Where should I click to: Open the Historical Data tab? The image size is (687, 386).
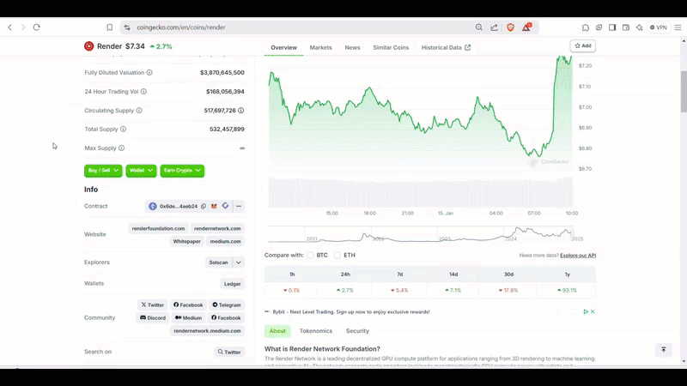[446, 47]
